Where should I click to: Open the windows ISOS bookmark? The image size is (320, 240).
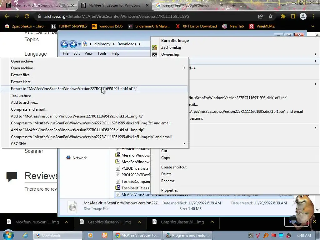pos(107,26)
